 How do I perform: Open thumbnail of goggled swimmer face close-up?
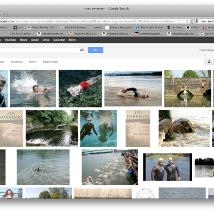tap(184, 128)
